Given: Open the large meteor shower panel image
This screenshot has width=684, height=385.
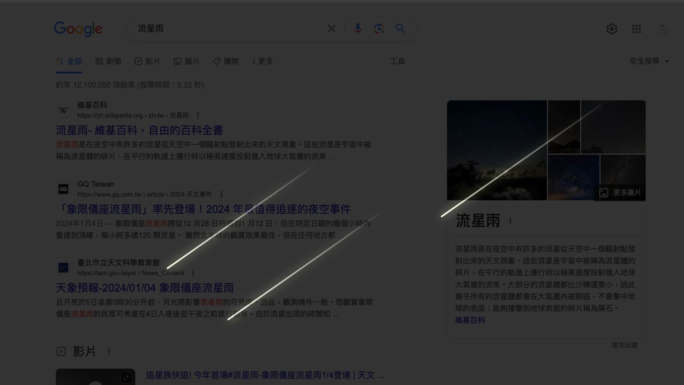Looking at the screenshot, I should [x=497, y=150].
